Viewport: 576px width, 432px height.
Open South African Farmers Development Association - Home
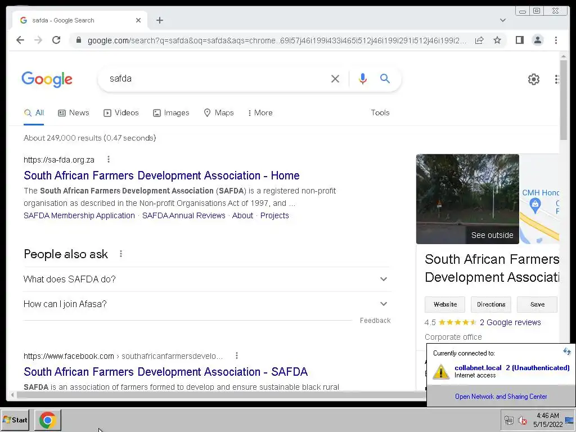pos(161,175)
